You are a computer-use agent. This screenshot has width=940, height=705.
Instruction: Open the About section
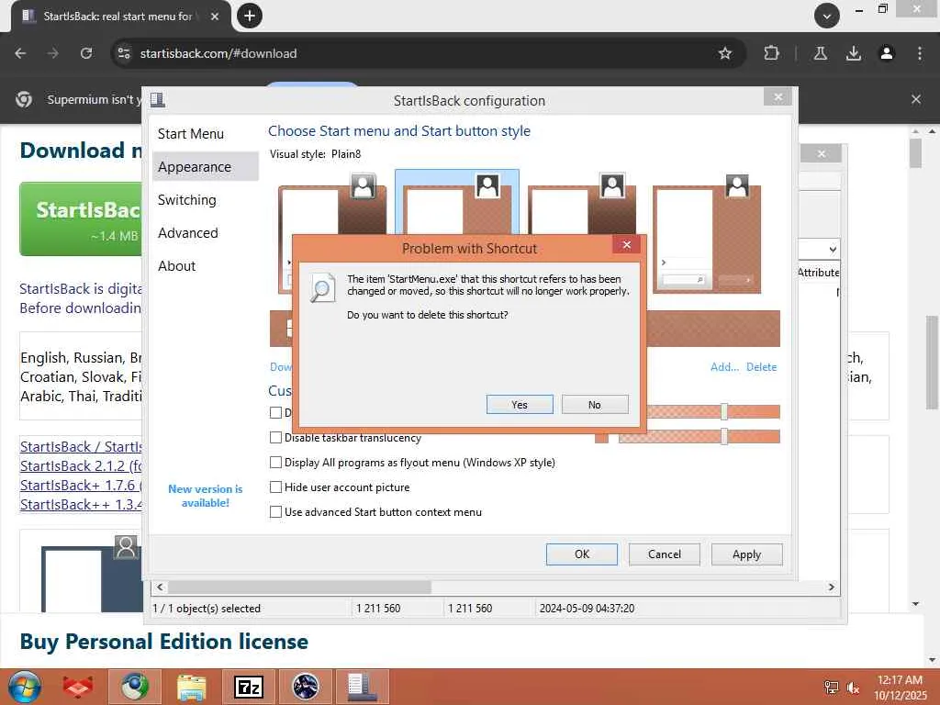point(177,265)
